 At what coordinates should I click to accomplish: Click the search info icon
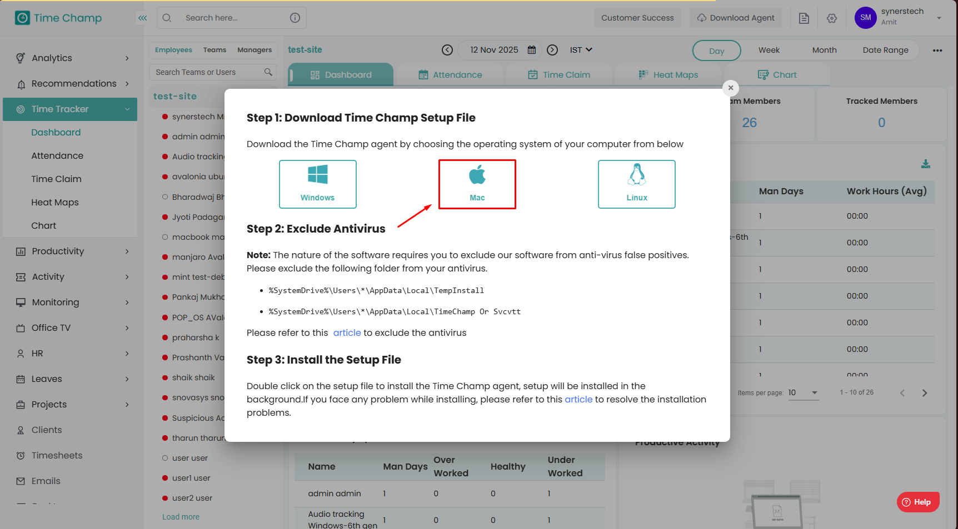[x=295, y=18]
